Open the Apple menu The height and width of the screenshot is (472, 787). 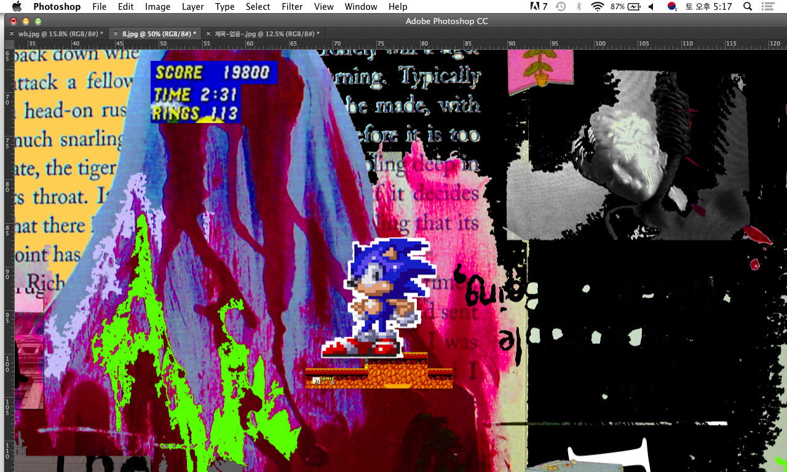tap(17, 7)
